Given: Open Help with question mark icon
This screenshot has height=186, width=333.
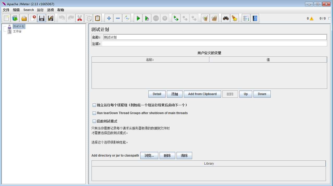Looking at the screenshot, I should click(255, 18).
